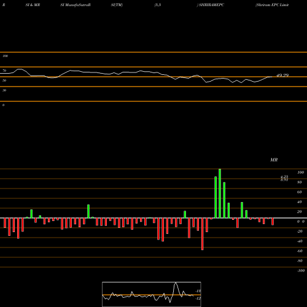
Task: Click the '-60' label on MR axis
Action: [x=300, y=251]
